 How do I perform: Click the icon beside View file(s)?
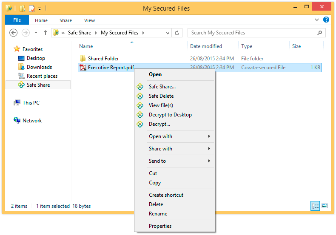tap(140, 105)
